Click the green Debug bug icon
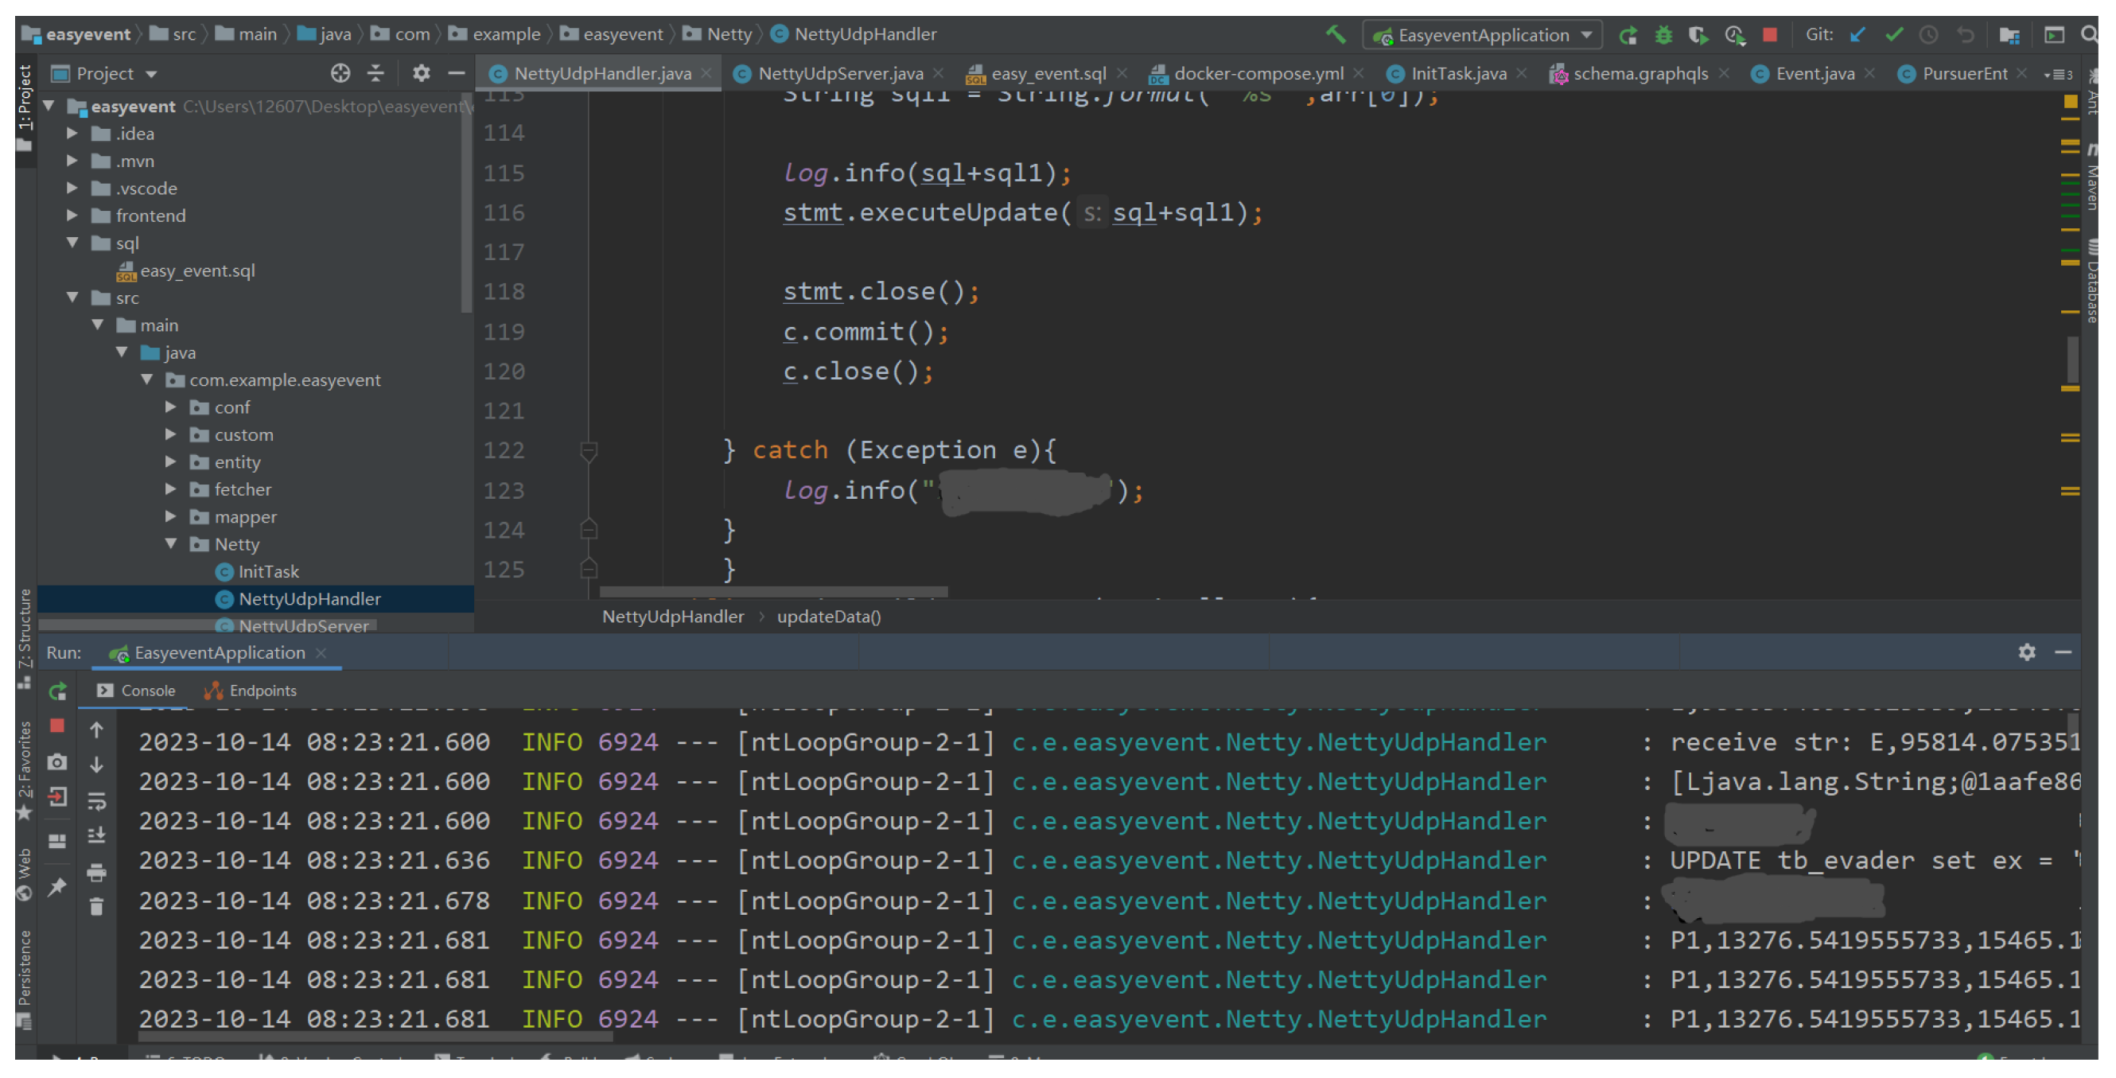This screenshot has width=2116, height=1078. [x=1663, y=34]
